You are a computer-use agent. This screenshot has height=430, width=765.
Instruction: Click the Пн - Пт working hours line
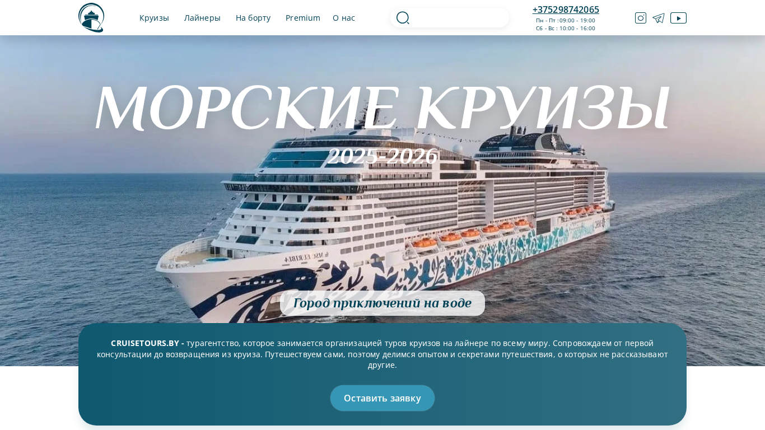point(566,20)
